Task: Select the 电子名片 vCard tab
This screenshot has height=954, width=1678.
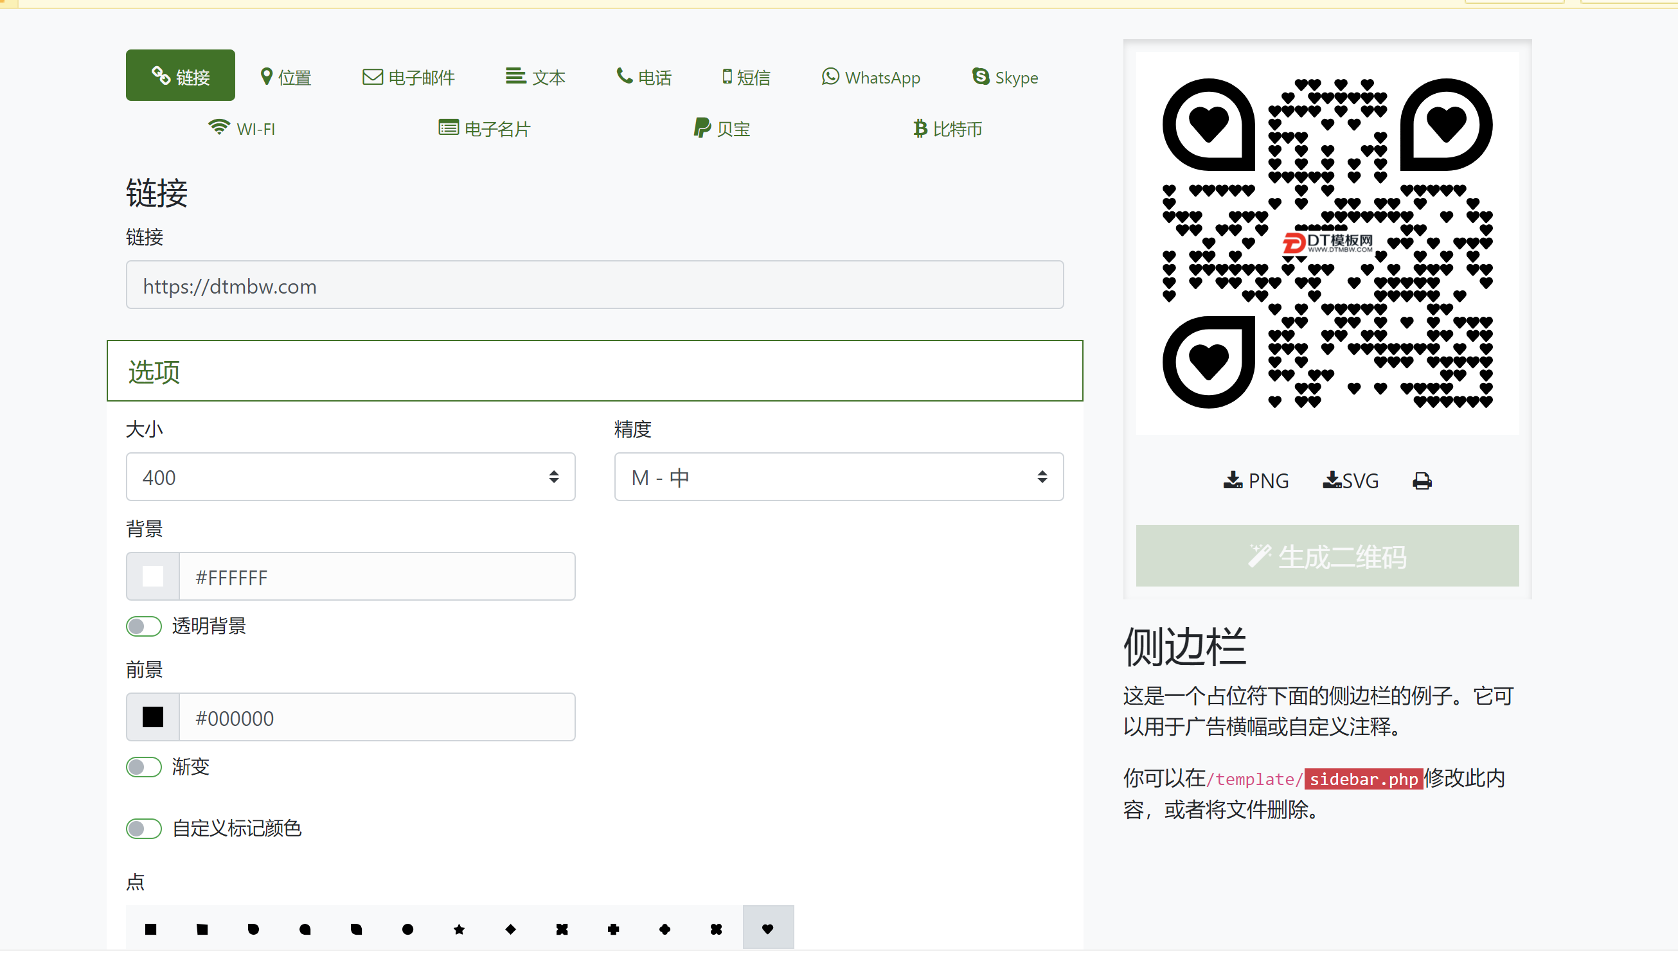Action: pos(485,128)
